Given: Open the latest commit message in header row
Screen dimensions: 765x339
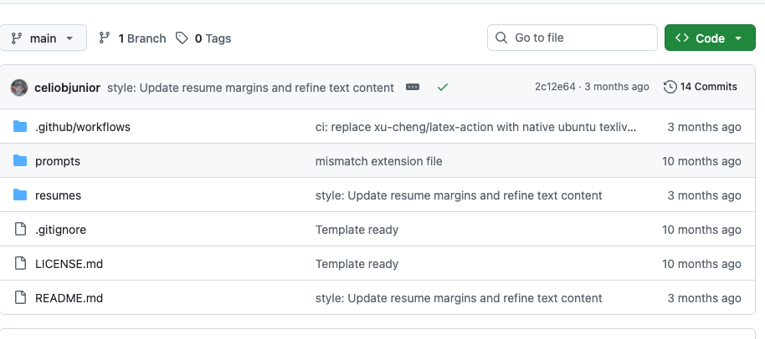Looking at the screenshot, I should coord(250,88).
